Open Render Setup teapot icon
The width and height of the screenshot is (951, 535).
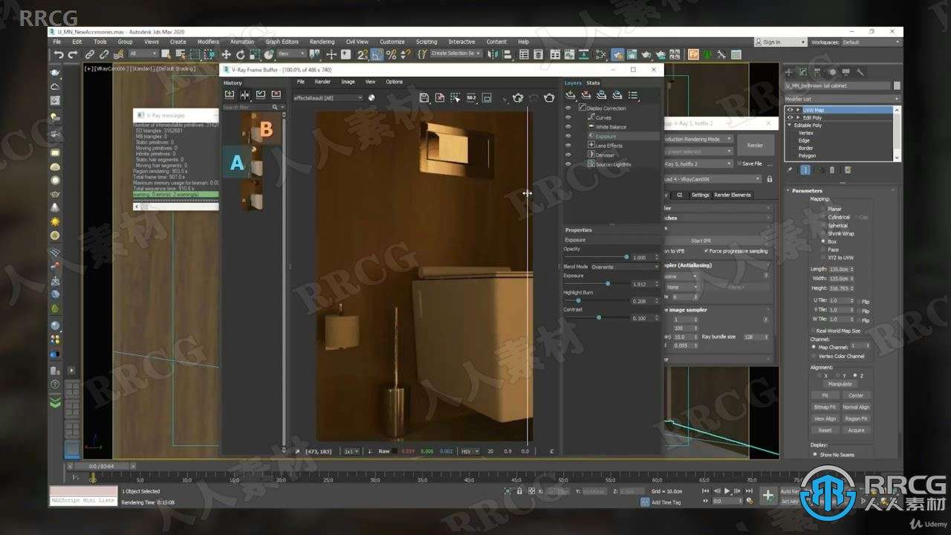click(x=617, y=54)
